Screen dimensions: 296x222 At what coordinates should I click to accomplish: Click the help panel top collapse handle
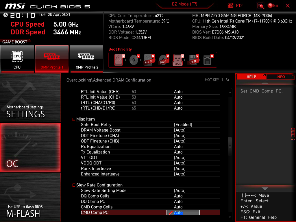[265, 82]
